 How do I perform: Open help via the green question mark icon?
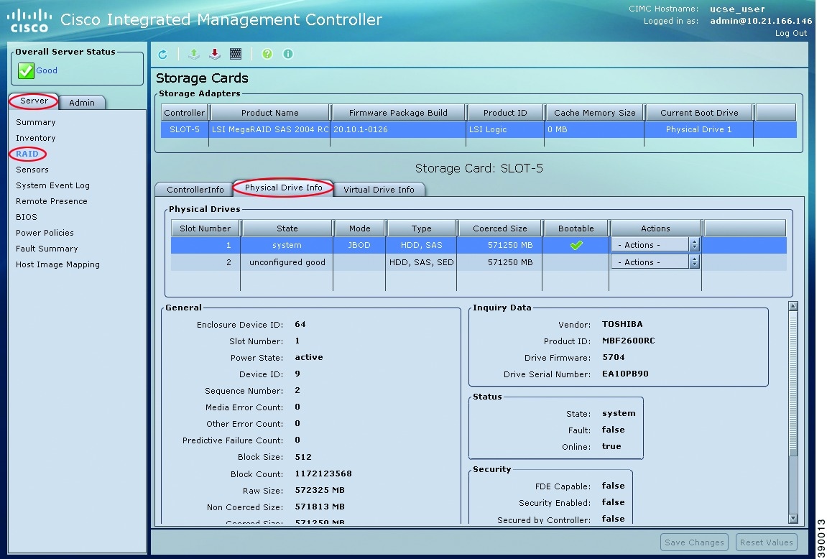[x=267, y=55]
